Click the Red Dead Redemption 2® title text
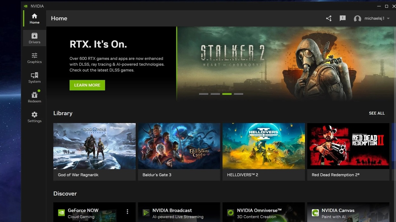The height and width of the screenshot is (222, 396). click(336, 175)
